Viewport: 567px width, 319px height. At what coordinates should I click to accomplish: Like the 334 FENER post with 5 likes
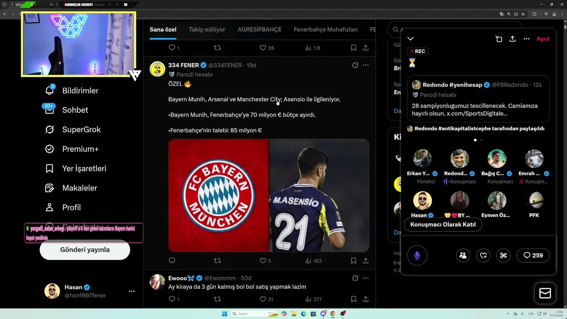(265, 261)
